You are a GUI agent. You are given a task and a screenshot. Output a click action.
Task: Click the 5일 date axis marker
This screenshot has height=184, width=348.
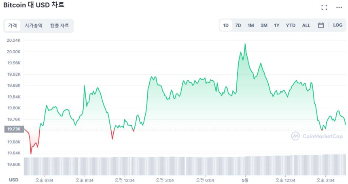(x=245, y=180)
